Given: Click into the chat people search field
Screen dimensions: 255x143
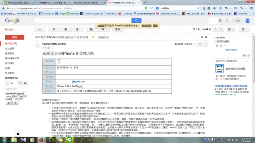Looking at the screenshot, I should point(16,89).
